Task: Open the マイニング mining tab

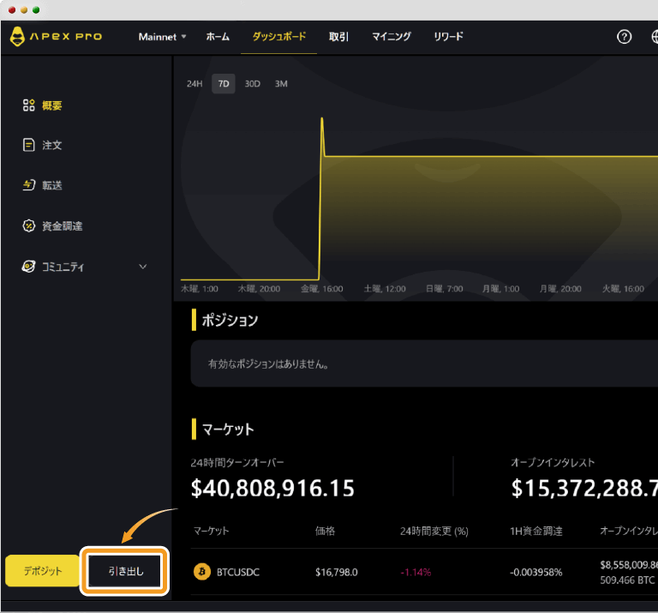Action: [391, 37]
